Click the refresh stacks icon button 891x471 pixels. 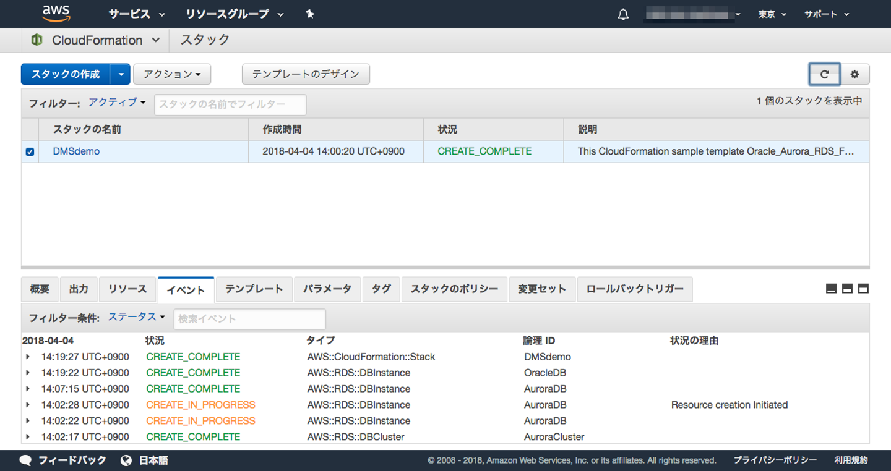[x=824, y=74]
